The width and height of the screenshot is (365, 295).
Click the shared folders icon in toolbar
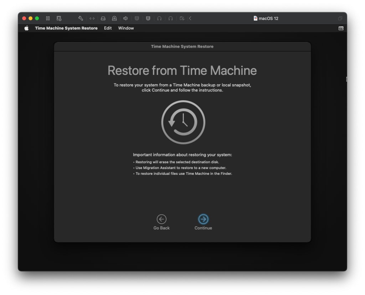click(x=182, y=18)
